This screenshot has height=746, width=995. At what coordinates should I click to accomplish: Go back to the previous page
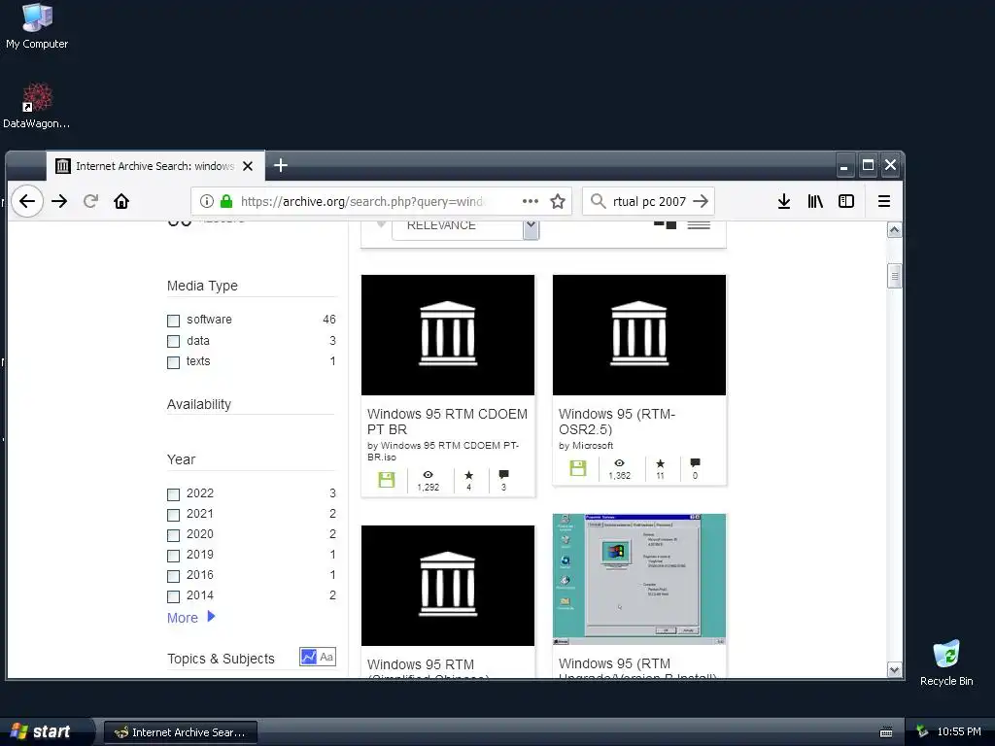[x=26, y=201]
